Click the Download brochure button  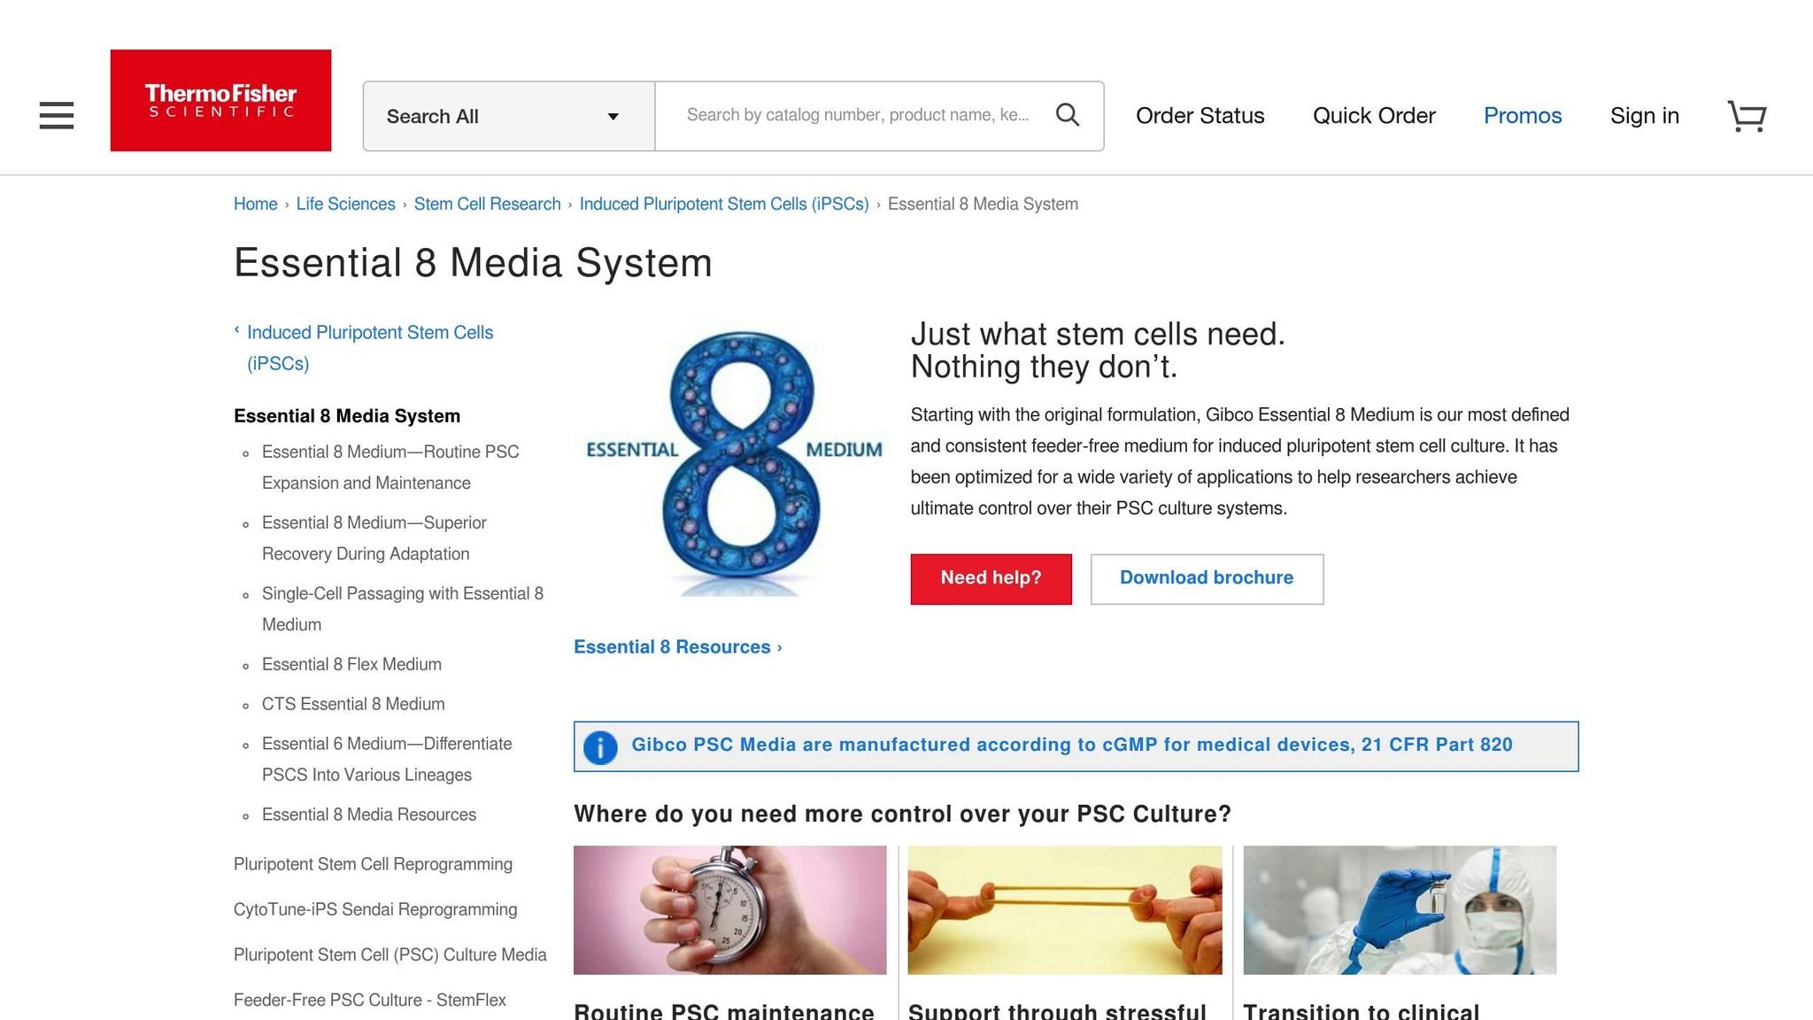pyautogui.click(x=1206, y=578)
